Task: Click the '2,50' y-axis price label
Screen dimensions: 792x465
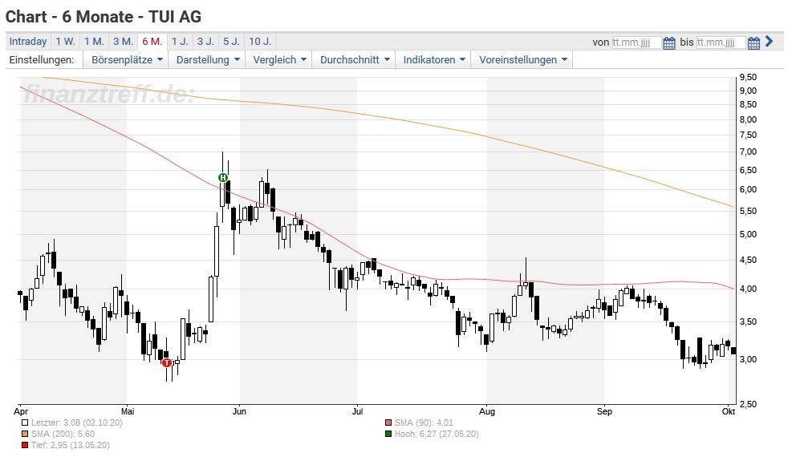Action: pyautogui.click(x=748, y=404)
